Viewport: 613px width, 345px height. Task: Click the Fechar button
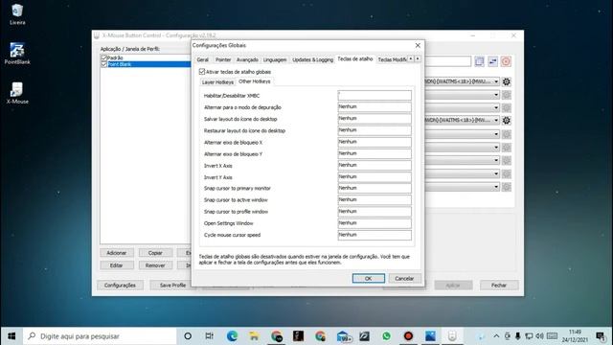499,286
